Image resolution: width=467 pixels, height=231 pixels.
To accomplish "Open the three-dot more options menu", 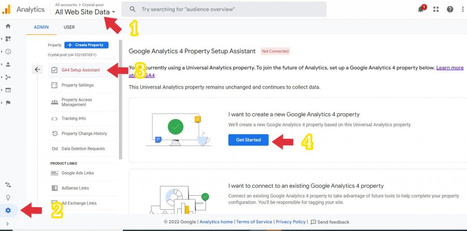I will [462, 9].
